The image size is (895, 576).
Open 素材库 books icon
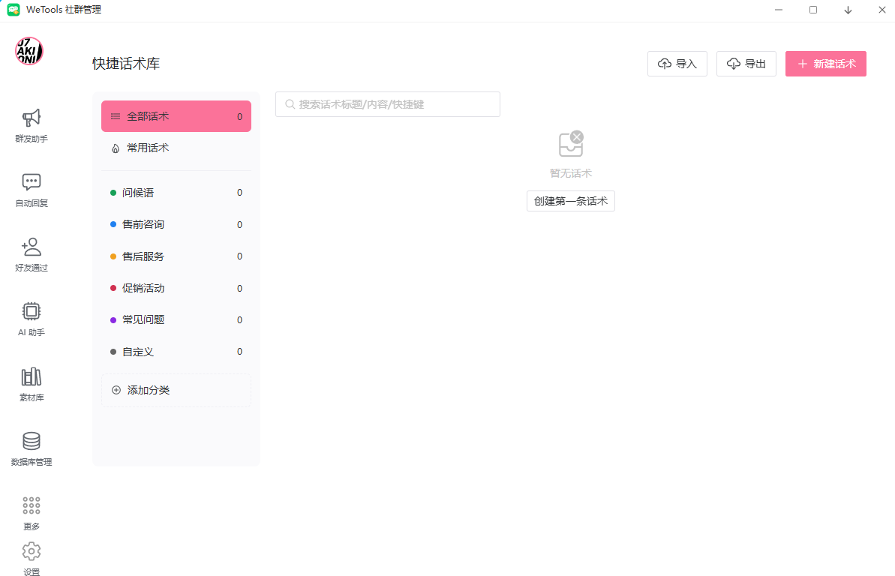point(32,376)
